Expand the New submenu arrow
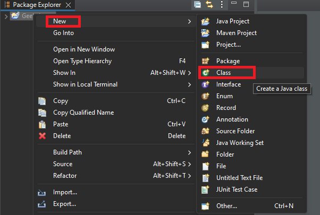320x215 pixels. (189, 21)
